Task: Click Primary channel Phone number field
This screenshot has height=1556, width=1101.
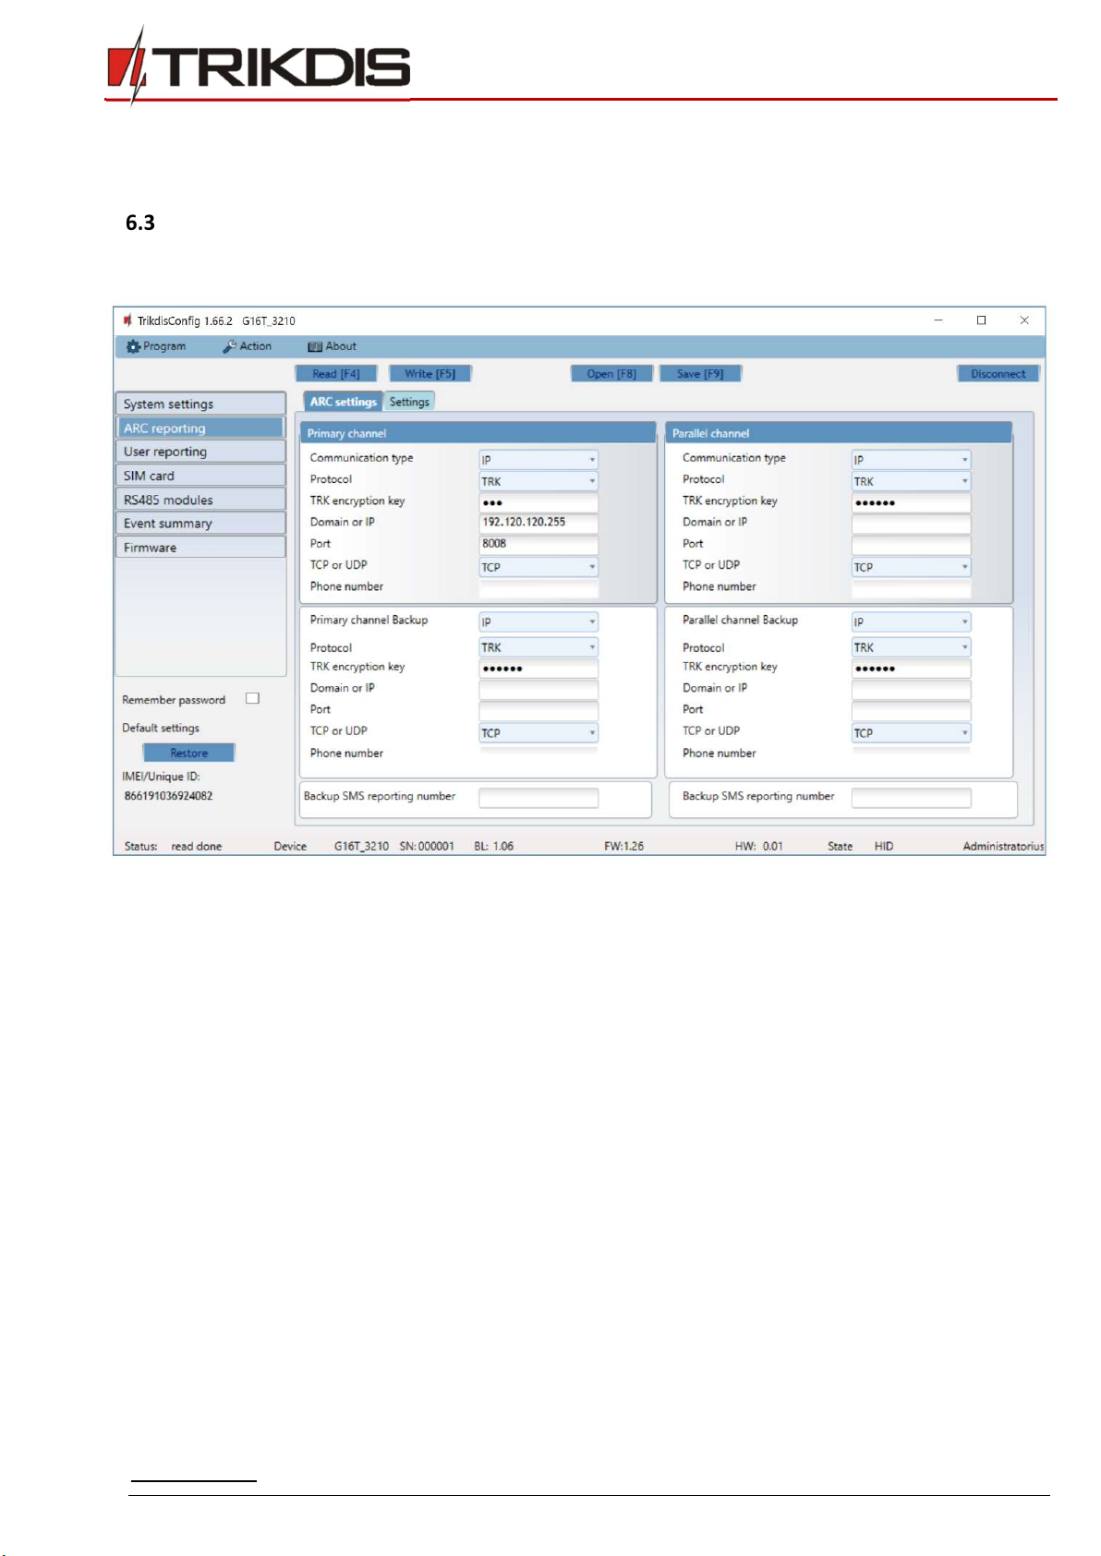Action: [538, 587]
